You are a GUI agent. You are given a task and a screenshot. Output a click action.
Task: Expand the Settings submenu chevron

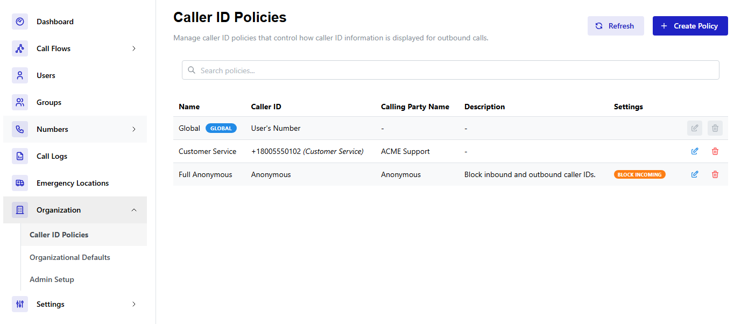[134, 304]
